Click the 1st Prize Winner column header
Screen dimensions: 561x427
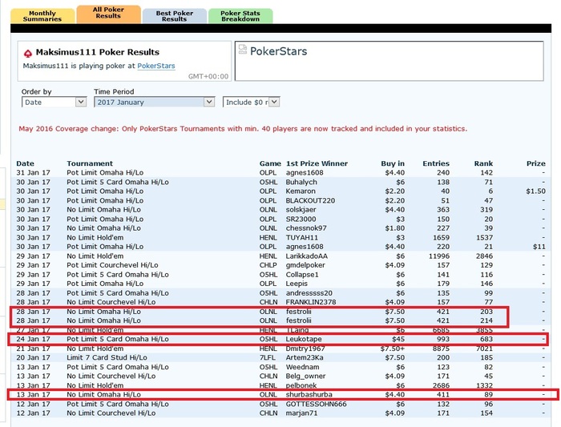317,163
